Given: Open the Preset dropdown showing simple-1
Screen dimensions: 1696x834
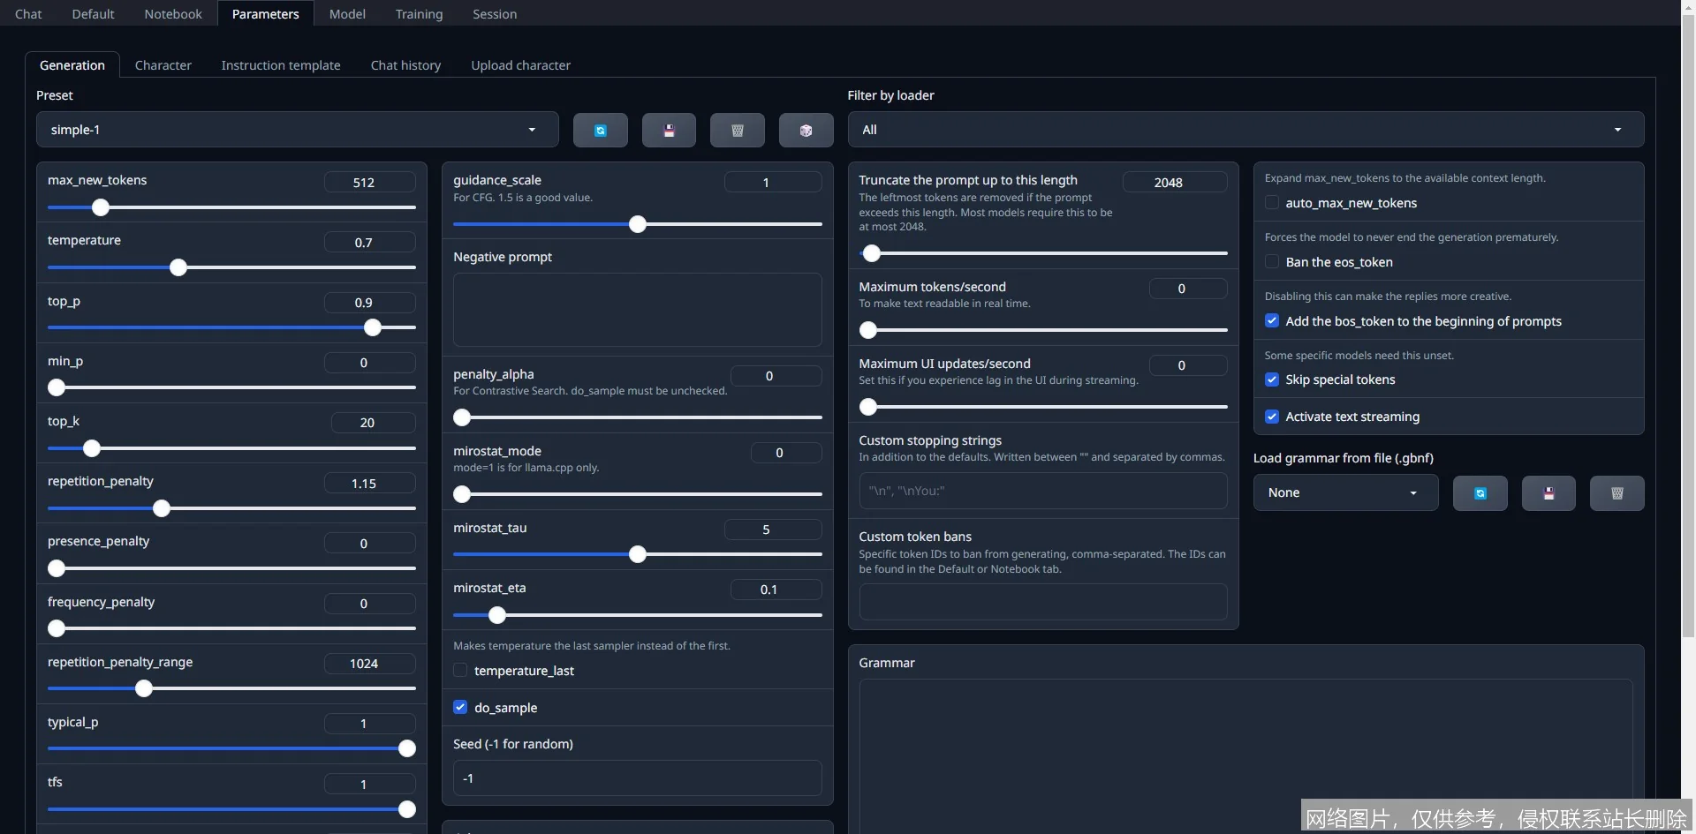Looking at the screenshot, I should [297, 130].
